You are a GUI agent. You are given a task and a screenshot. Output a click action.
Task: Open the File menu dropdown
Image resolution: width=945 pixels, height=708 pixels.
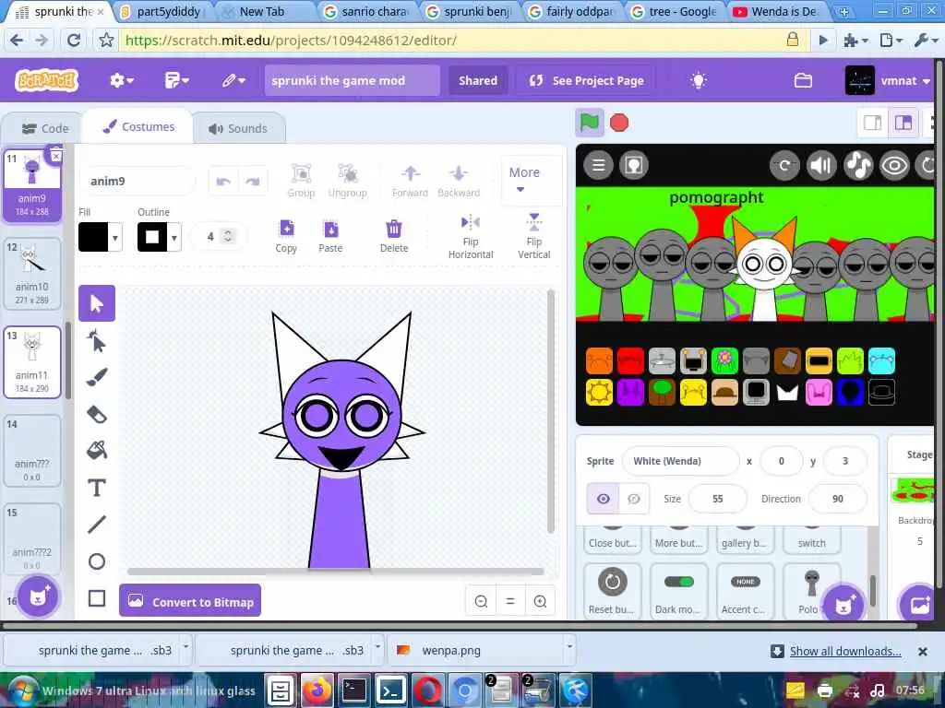tap(176, 81)
